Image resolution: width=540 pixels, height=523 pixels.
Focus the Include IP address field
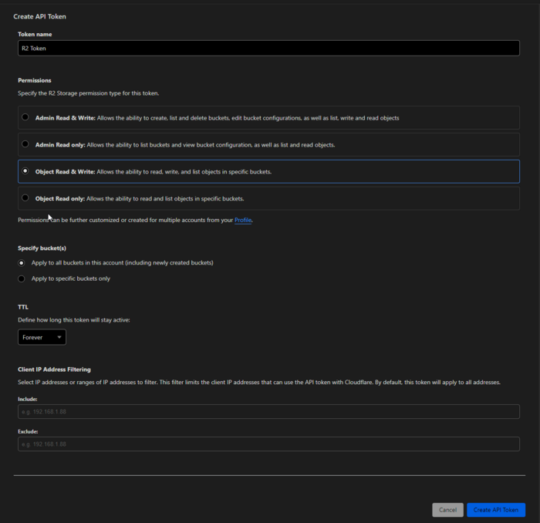pyautogui.click(x=268, y=412)
